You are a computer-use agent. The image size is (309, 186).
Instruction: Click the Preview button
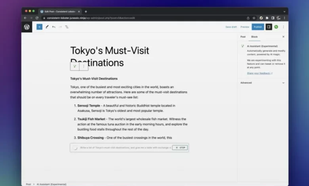tap(245, 27)
